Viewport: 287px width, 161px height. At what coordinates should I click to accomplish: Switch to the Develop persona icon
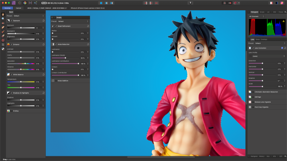[x=25, y=3]
